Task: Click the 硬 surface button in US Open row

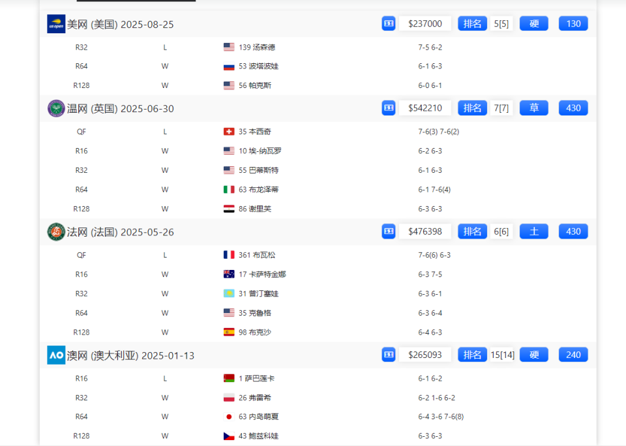Action: click(x=534, y=23)
